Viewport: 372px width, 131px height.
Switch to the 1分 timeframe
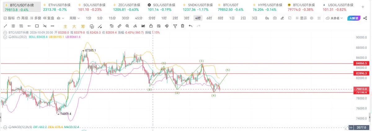click(89, 18)
